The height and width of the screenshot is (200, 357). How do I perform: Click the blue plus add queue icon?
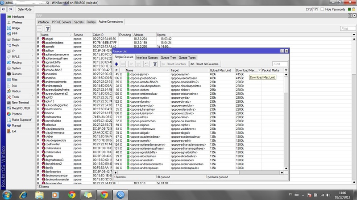[117, 64]
